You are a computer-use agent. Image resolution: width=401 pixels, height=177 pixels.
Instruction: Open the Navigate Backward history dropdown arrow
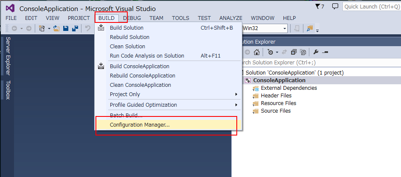[x=22, y=28]
